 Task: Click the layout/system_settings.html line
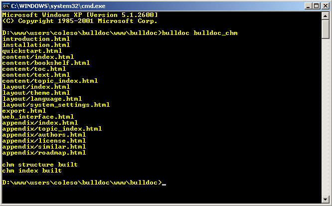click(56, 105)
